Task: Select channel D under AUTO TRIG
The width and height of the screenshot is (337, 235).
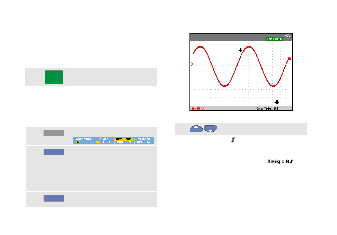Action: 89,142
